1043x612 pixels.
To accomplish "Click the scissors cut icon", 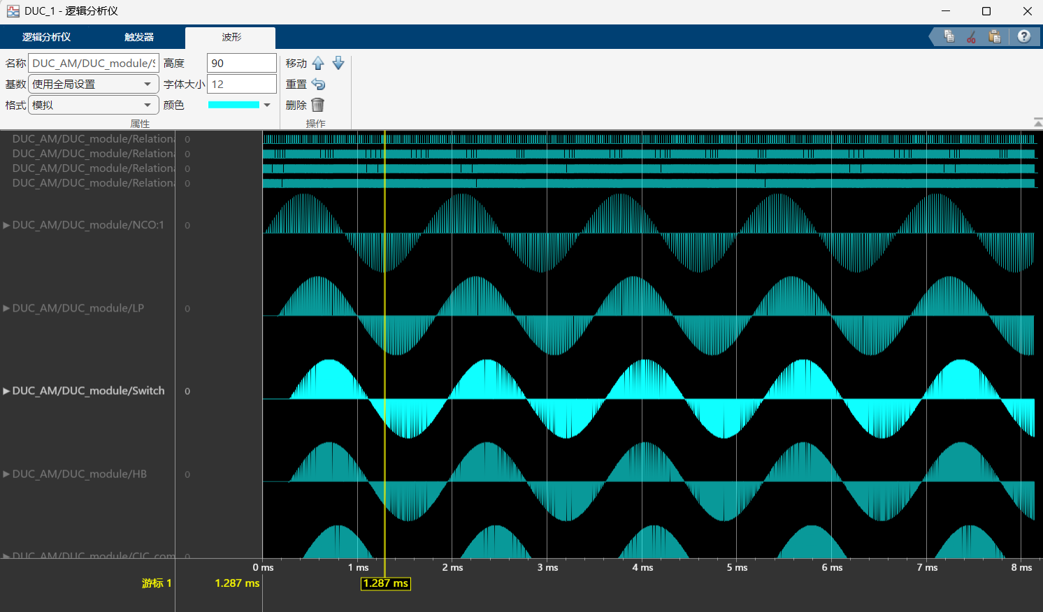I will [971, 36].
